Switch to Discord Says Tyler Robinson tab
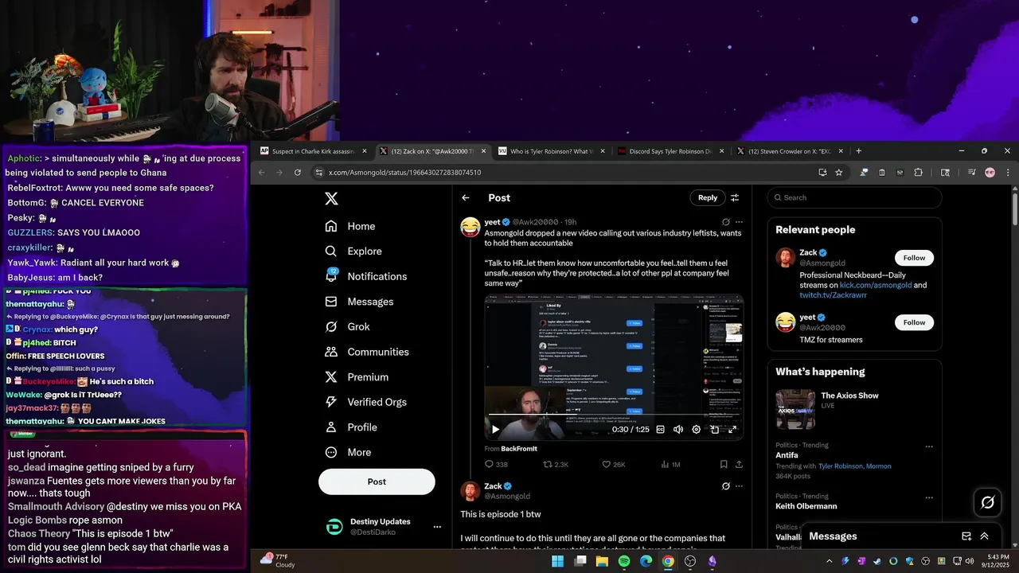Screen dimensions: 1019x573 point(671,151)
